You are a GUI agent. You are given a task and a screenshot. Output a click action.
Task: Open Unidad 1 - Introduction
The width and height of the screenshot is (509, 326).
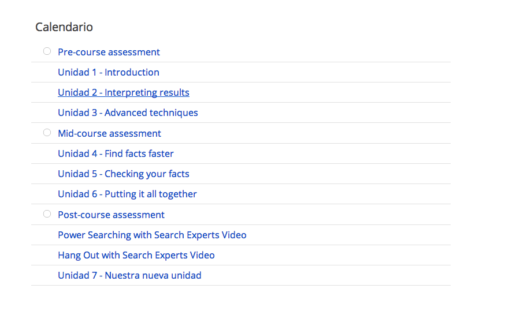[109, 72]
